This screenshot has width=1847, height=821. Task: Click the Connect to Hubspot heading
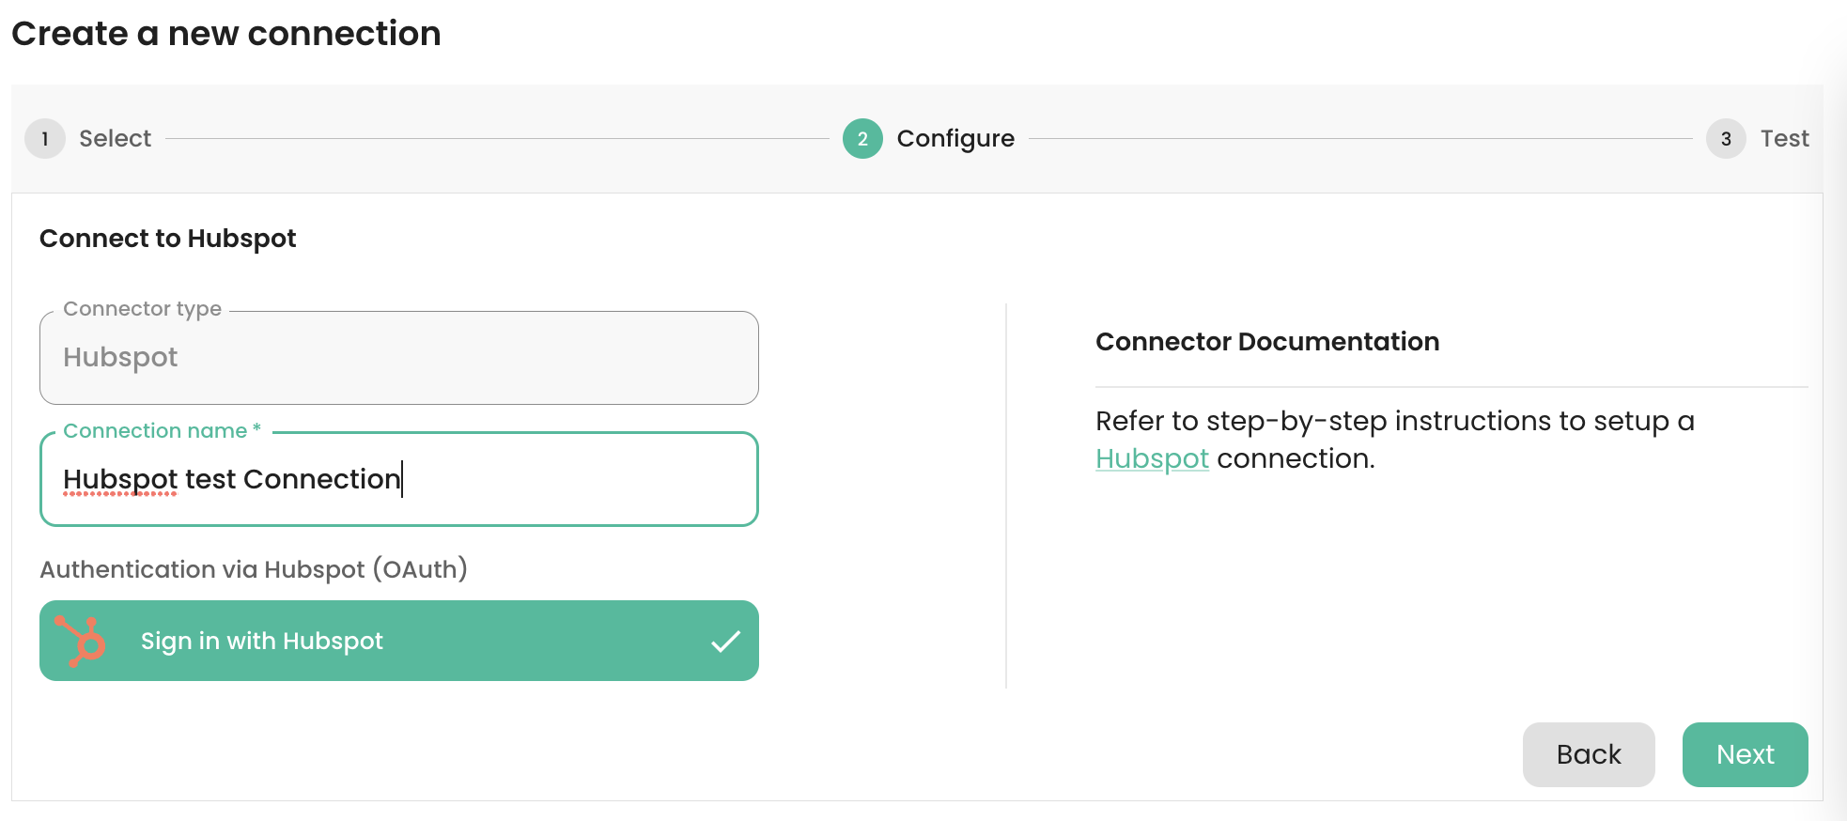click(167, 238)
